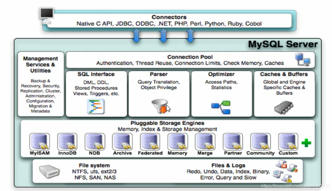
Task: Click the right blue double arrow connector
Action: (190, 36)
